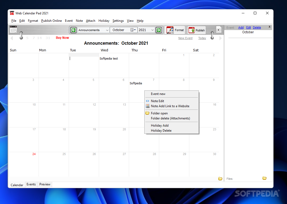Click the Publish toolbar button

196,30
